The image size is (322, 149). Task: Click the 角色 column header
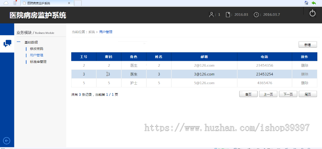[134, 57]
